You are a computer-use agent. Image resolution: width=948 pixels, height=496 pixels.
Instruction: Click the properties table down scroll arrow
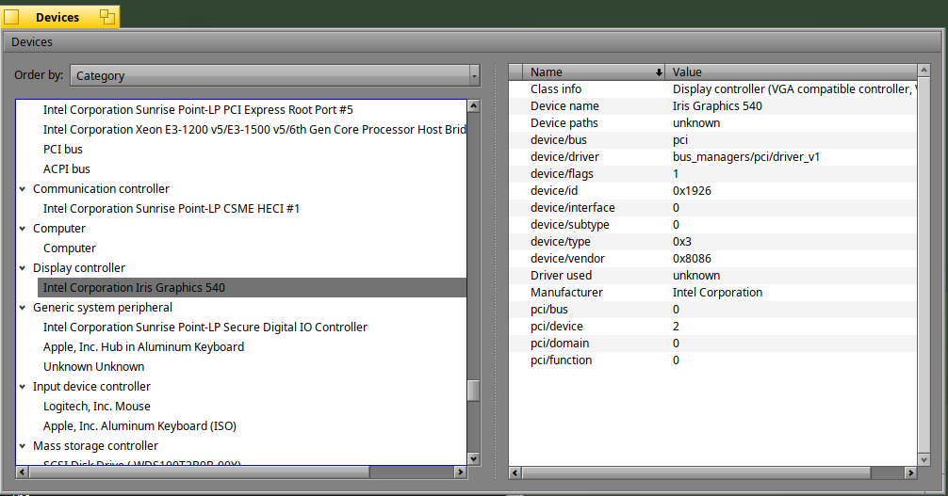pos(923,459)
